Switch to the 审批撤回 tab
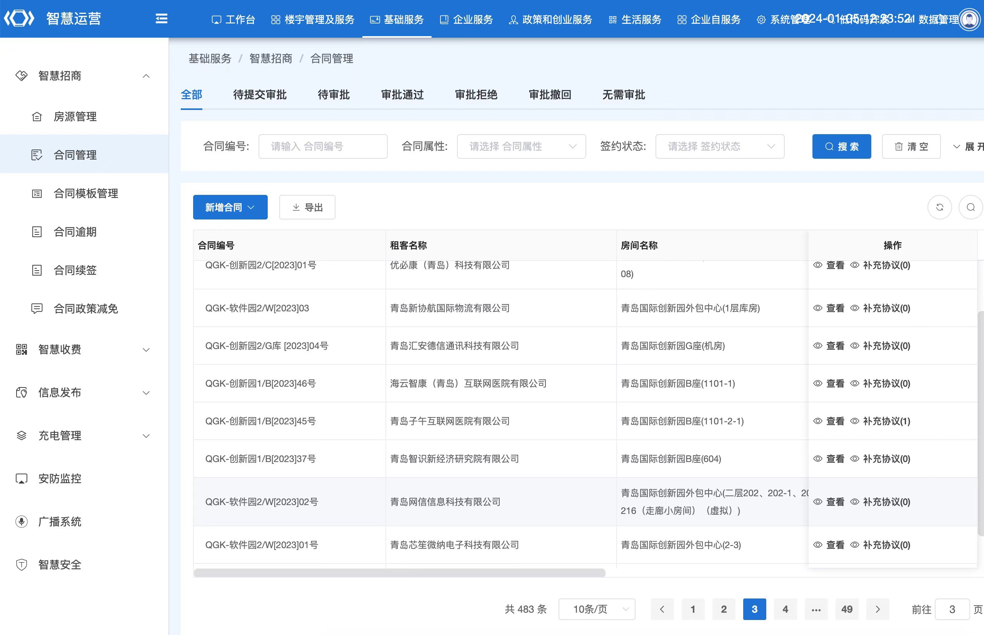Screen dimensions: 984x635 (550, 95)
